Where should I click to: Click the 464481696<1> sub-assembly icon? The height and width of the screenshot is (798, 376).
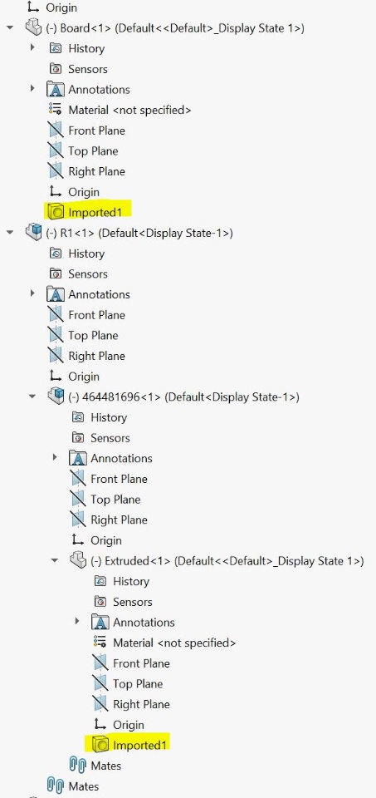56,397
